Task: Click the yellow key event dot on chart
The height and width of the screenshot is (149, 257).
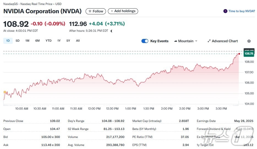Action: coord(5,92)
